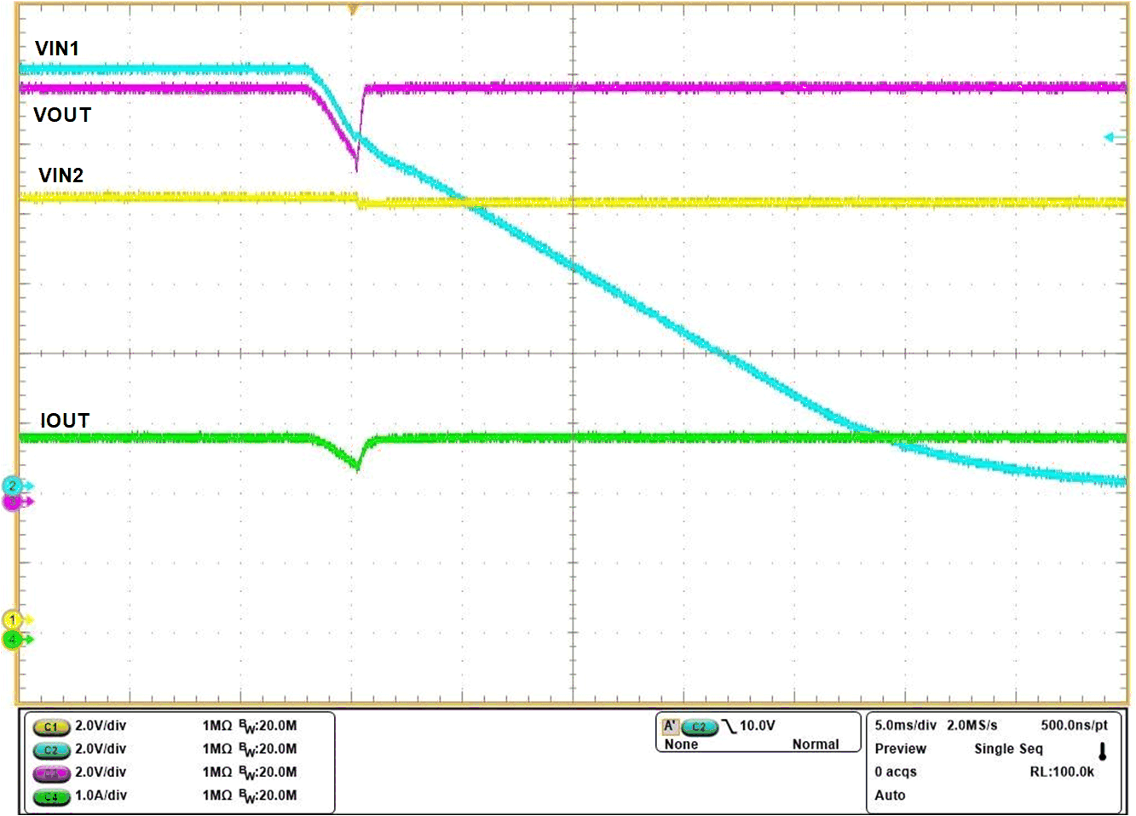
Task: Select the A' trigger event badge
Action: [672, 727]
